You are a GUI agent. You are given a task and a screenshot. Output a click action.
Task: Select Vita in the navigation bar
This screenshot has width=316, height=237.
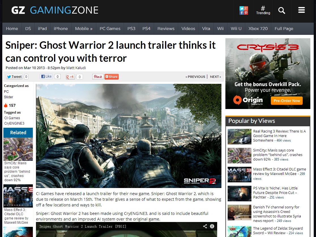tap(206, 29)
